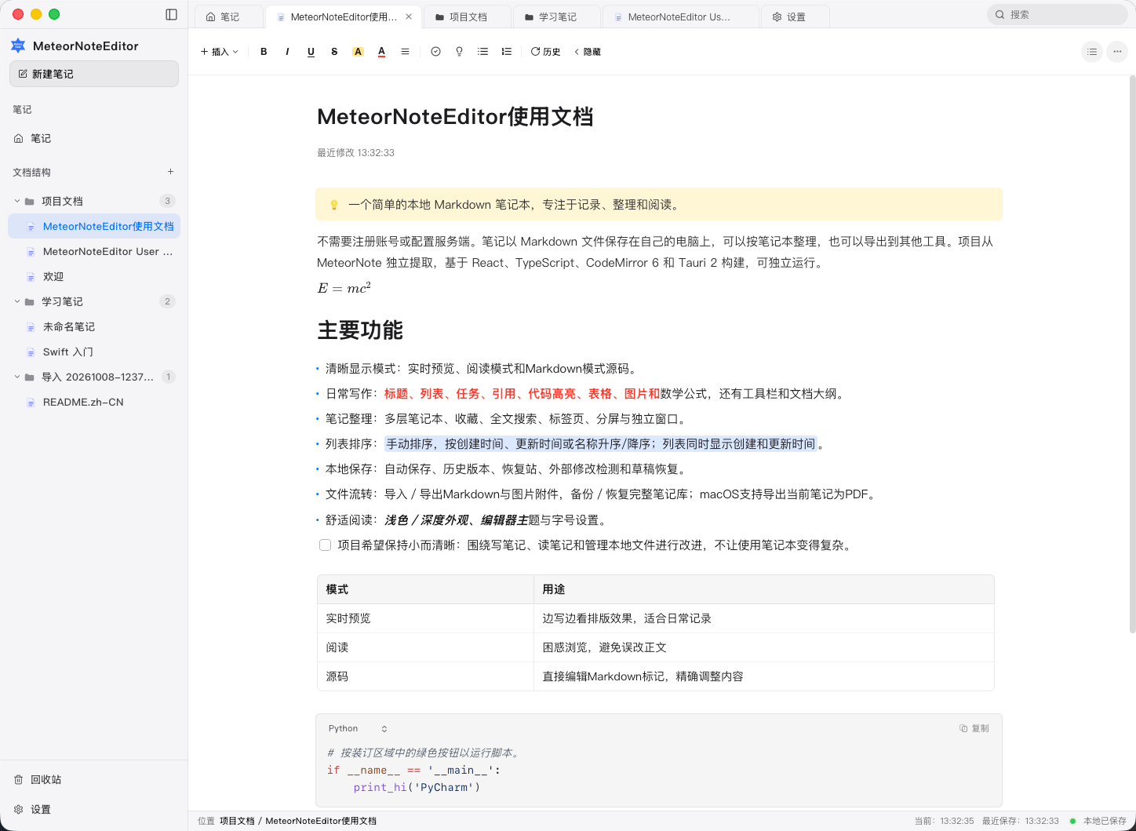The image size is (1136, 831).
Task: Open the more options menu
Action: pos(1117,52)
